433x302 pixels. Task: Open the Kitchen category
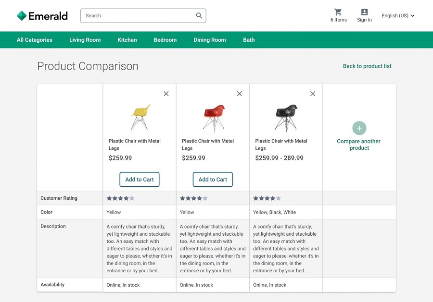coord(127,40)
